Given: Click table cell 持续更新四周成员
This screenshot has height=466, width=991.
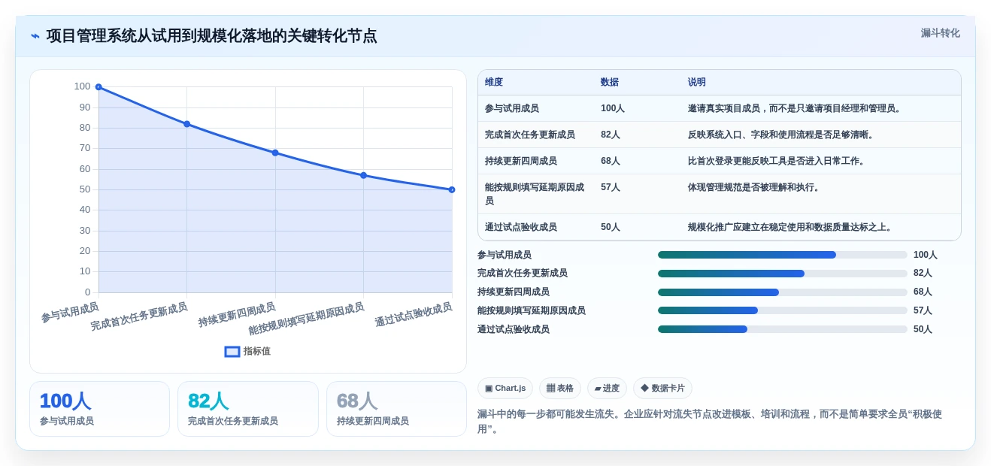Looking at the screenshot, I should click(x=521, y=161).
